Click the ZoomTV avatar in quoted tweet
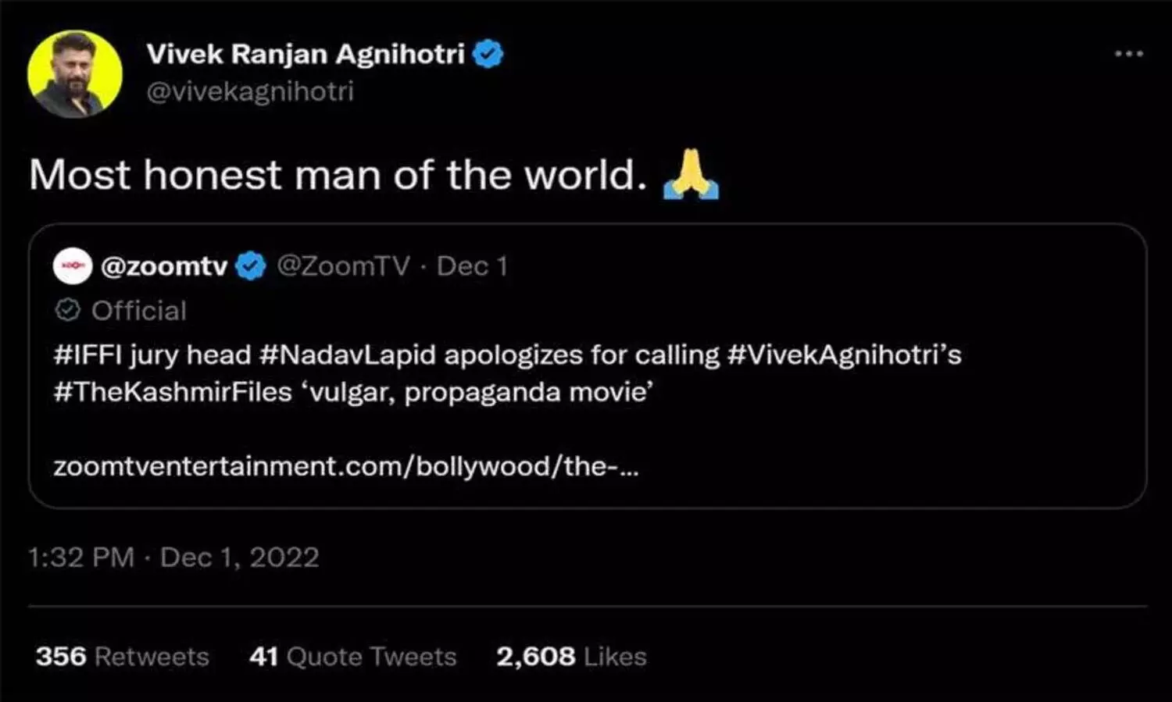Image resolution: width=1172 pixels, height=702 pixels. (73, 265)
